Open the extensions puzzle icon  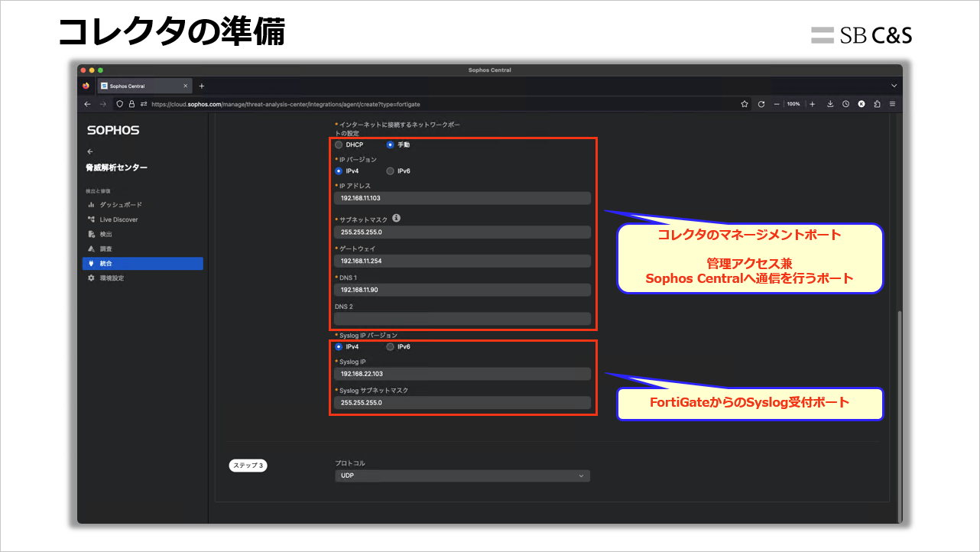click(x=877, y=104)
